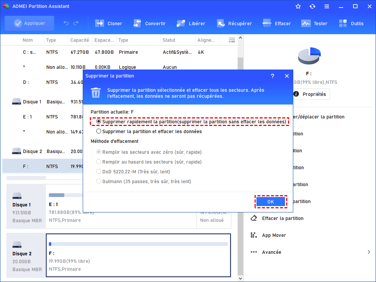Screen dimensions: 376x282
Task: Click the Effacer la partition eraser icon
Action: (x=254, y=218)
